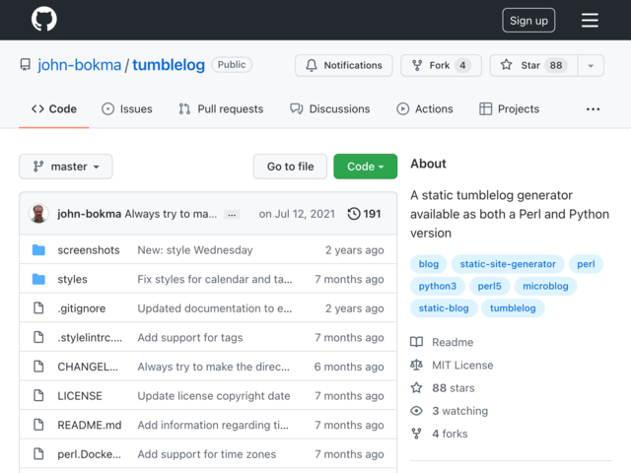Open the screenshots folder
This screenshot has height=473, width=631.
click(89, 249)
